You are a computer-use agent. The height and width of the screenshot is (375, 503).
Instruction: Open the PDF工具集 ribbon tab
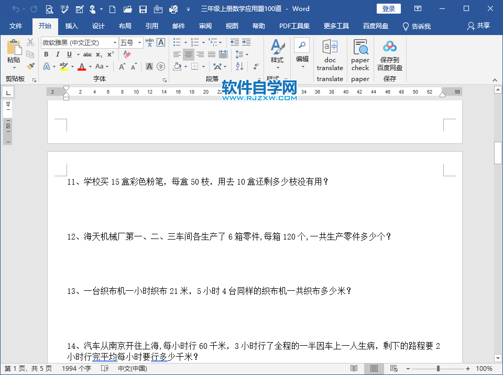296,26
